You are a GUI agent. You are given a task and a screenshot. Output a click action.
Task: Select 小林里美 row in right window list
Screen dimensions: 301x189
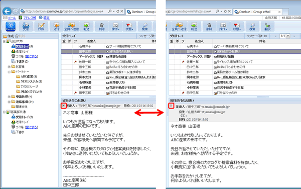235,87
